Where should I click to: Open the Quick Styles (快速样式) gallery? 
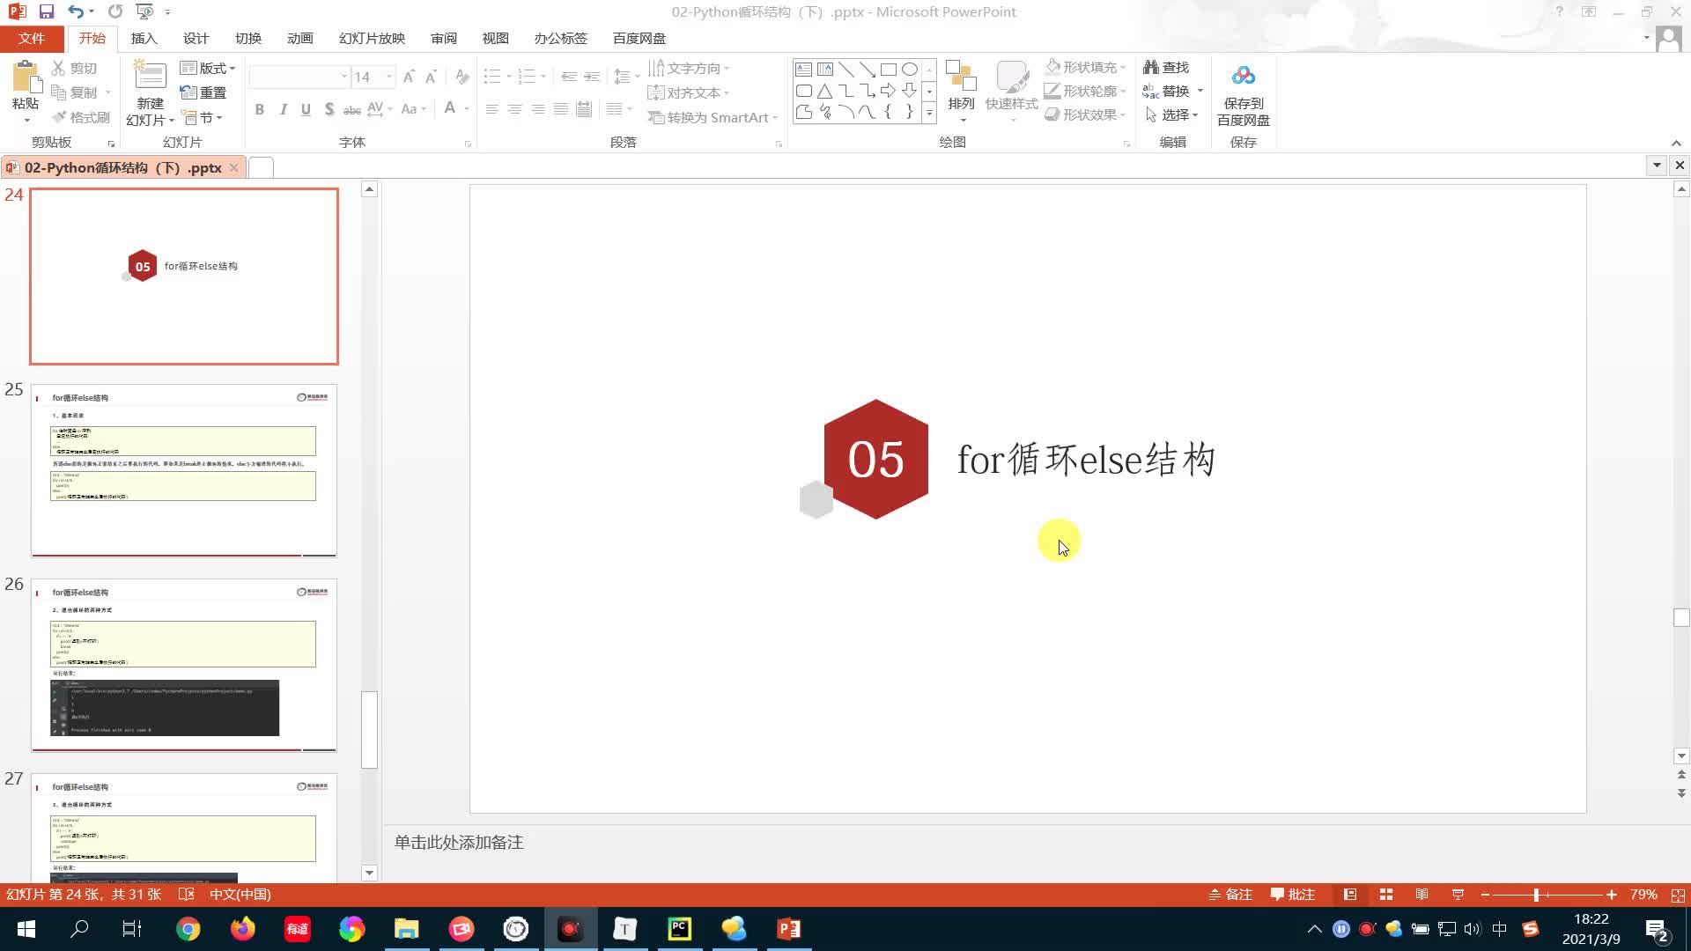point(1011,92)
